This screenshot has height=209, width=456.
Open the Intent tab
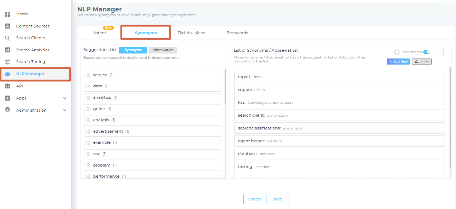100,33
